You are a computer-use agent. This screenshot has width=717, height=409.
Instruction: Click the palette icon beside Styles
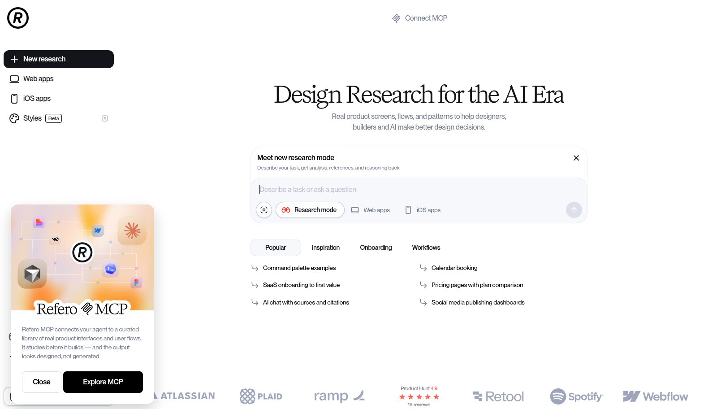[x=14, y=118]
